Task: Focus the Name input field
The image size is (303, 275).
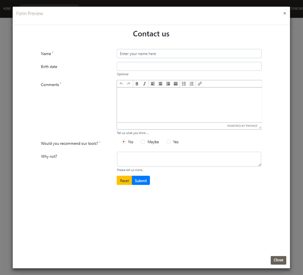Action: 189,54
